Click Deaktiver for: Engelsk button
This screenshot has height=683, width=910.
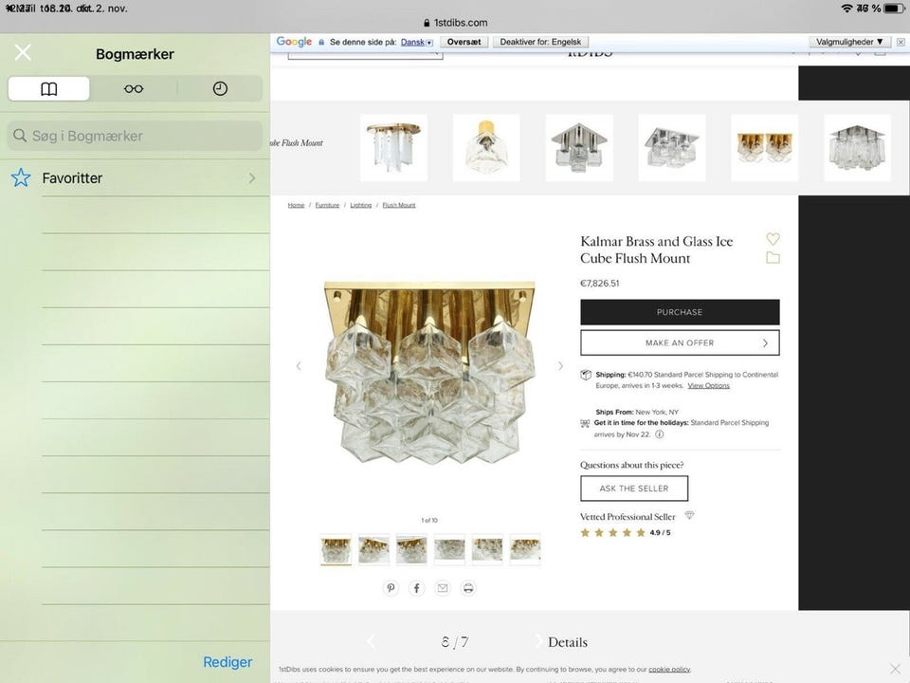click(540, 42)
